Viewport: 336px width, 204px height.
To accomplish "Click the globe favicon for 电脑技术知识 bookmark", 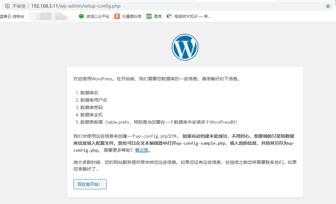I will pos(169,16).
